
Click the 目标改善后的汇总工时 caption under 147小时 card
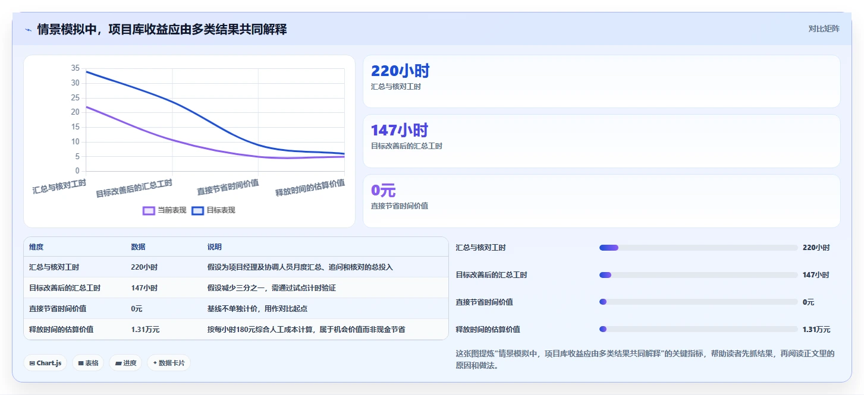(x=407, y=146)
